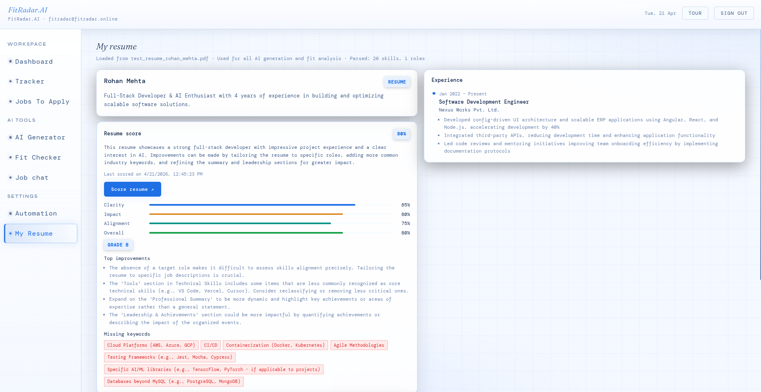Click the Missing keywords heading
The width and height of the screenshot is (761, 392).
pyautogui.click(x=127, y=334)
